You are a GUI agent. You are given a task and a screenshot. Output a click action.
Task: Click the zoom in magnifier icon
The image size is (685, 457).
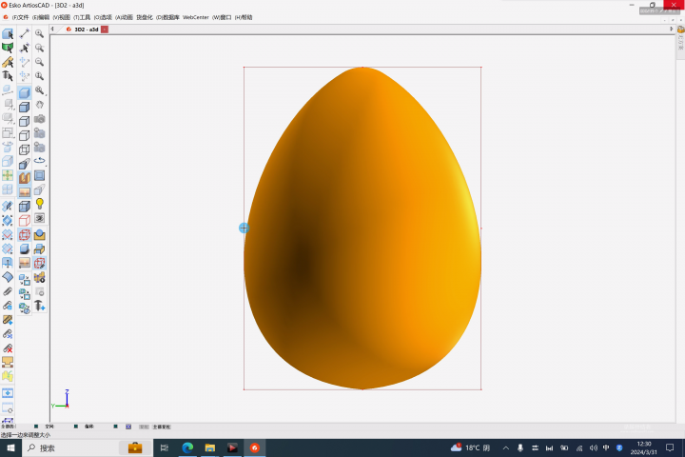pyautogui.click(x=39, y=33)
